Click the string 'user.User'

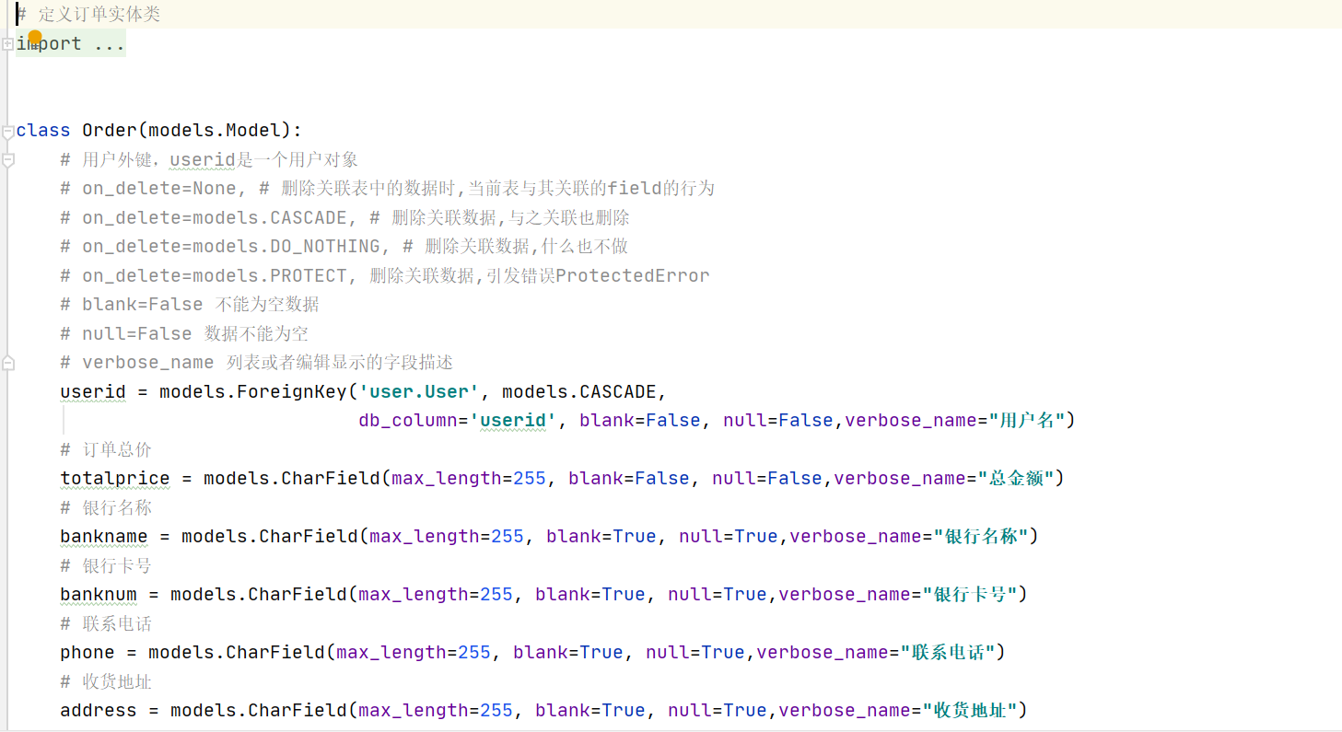[419, 392]
